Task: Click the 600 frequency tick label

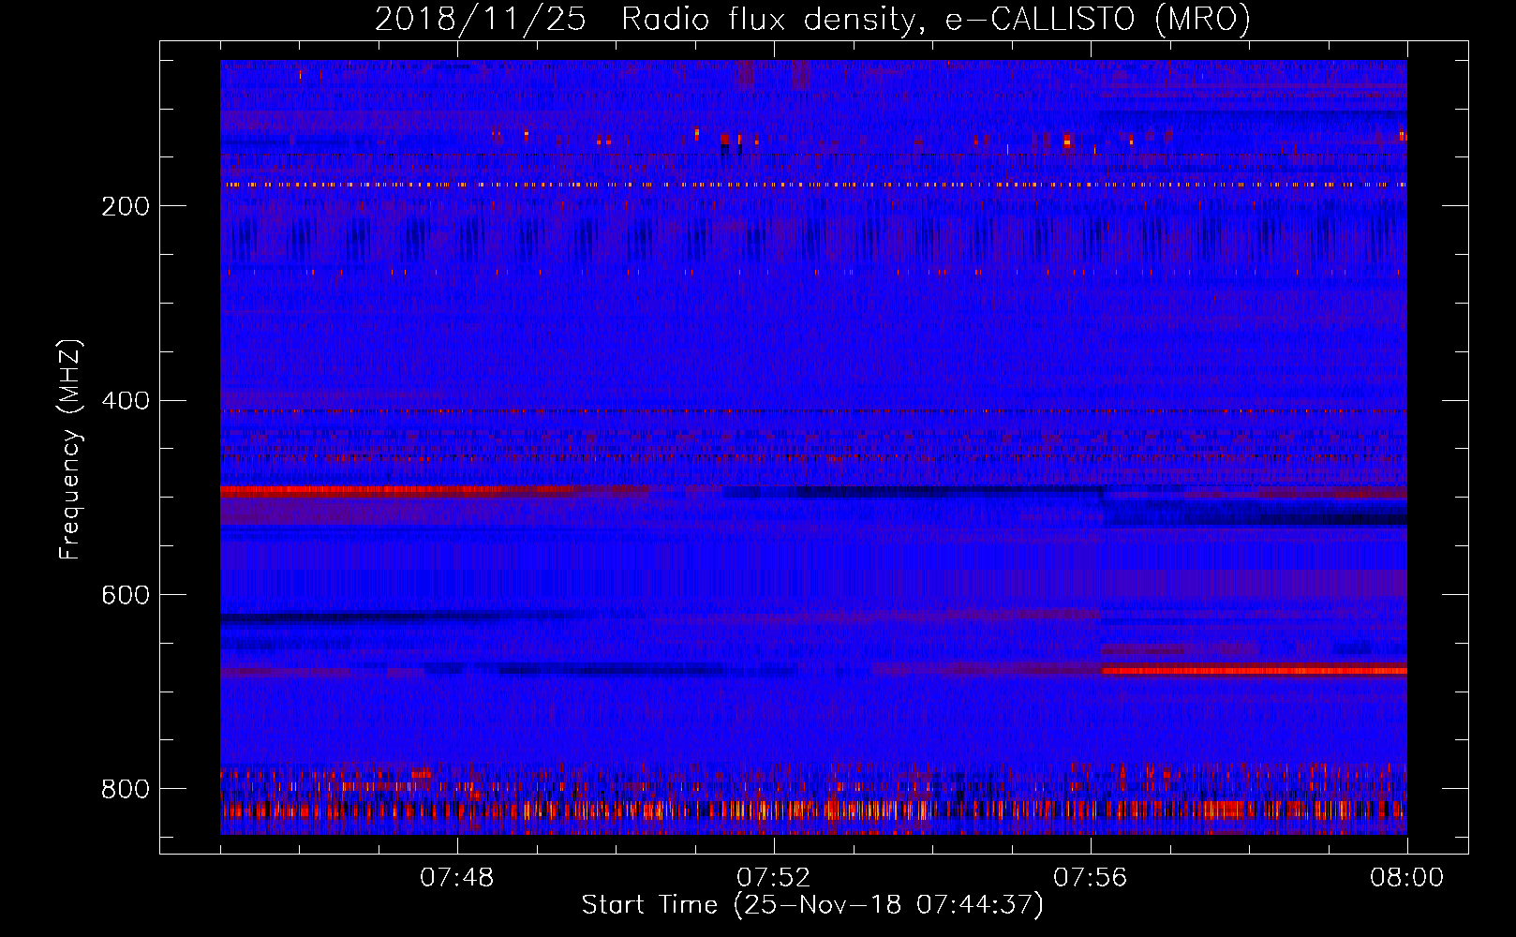Action: [126, 596]
